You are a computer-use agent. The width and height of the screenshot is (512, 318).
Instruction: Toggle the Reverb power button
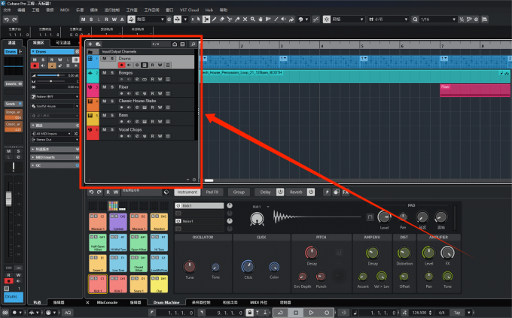coord(311,192)
